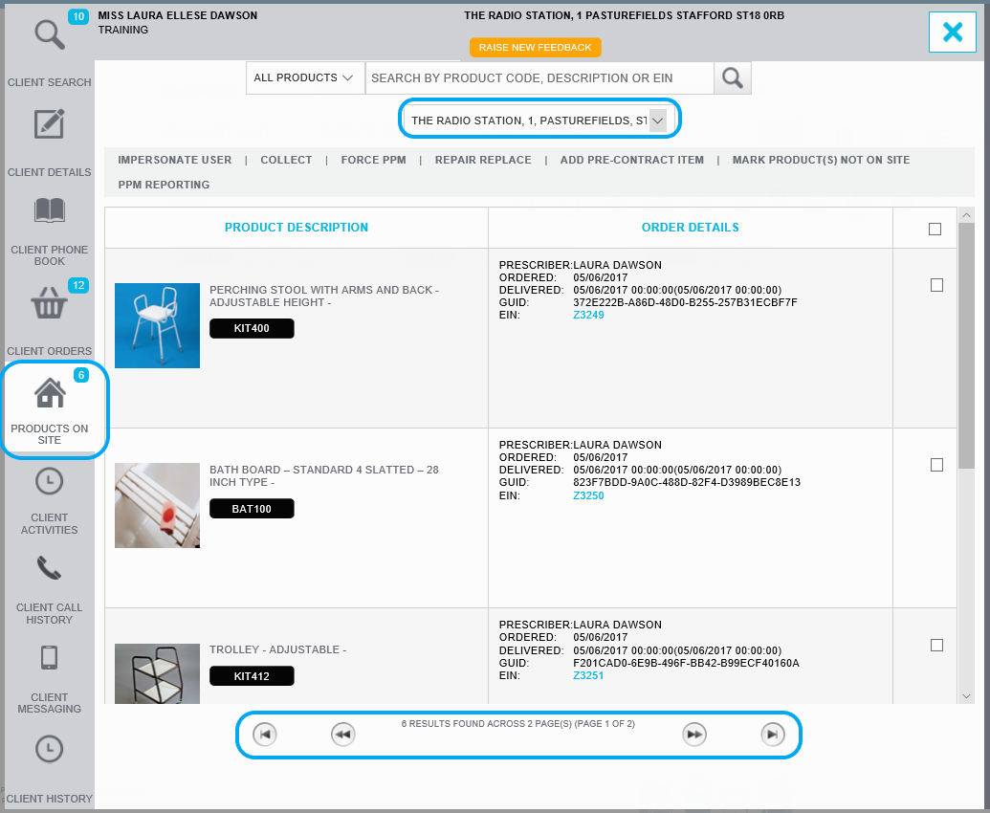This screenshot has width=990, height=813.
Task: Click the bath board product thumbnail
Action: (157, 506)
